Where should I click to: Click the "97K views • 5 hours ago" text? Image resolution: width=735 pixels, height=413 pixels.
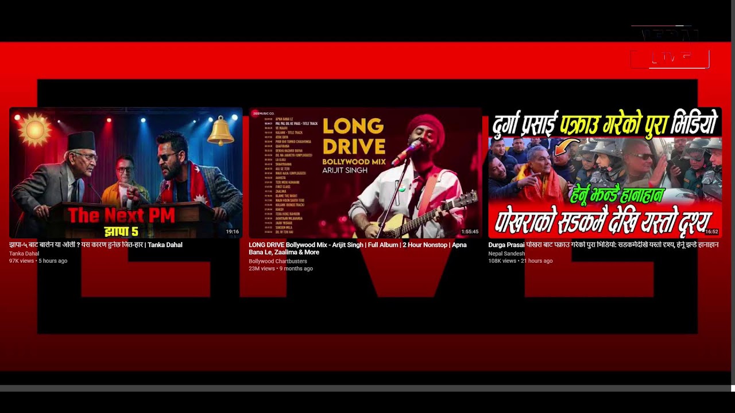click(38, 261)
